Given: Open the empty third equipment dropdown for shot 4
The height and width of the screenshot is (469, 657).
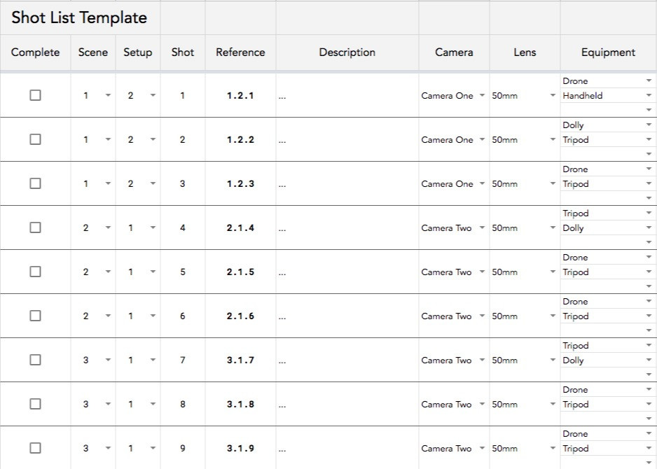Looking at the screenshot, I should tap(649, 242).
